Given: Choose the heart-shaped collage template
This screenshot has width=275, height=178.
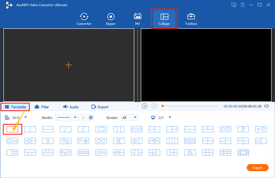Looking at the screenshot, I should [261, 129].
